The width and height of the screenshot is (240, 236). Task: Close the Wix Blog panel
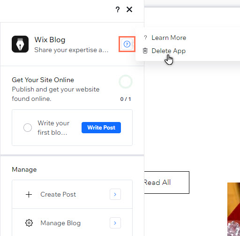point(129,9)
